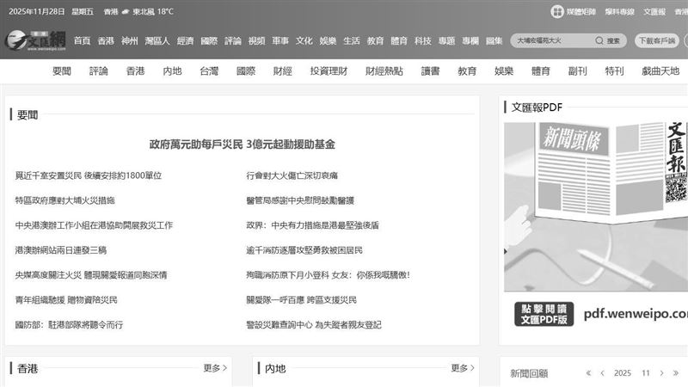Click the search magnifier icon
Viewport: 688px width, 387px height.
coord(599,40)
